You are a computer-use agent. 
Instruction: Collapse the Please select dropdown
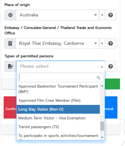(102, 67)
